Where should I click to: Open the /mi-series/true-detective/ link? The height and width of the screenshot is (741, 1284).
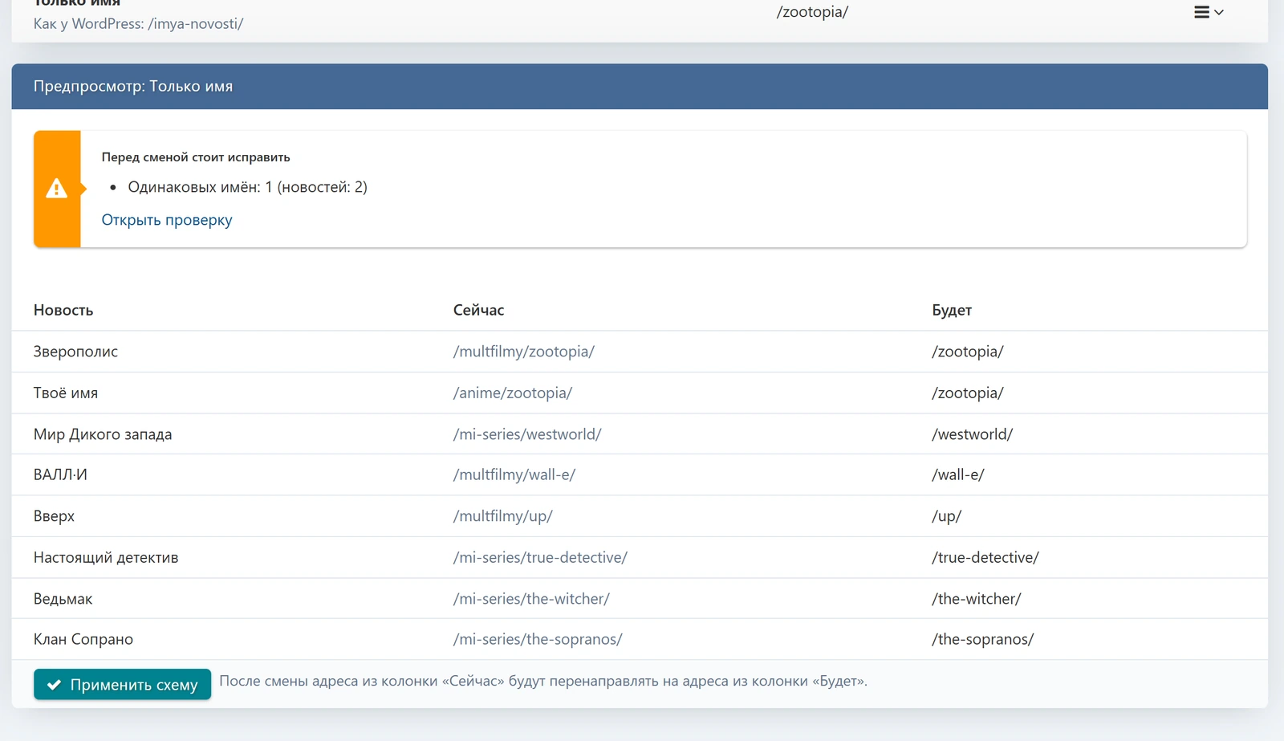point(540,558)
